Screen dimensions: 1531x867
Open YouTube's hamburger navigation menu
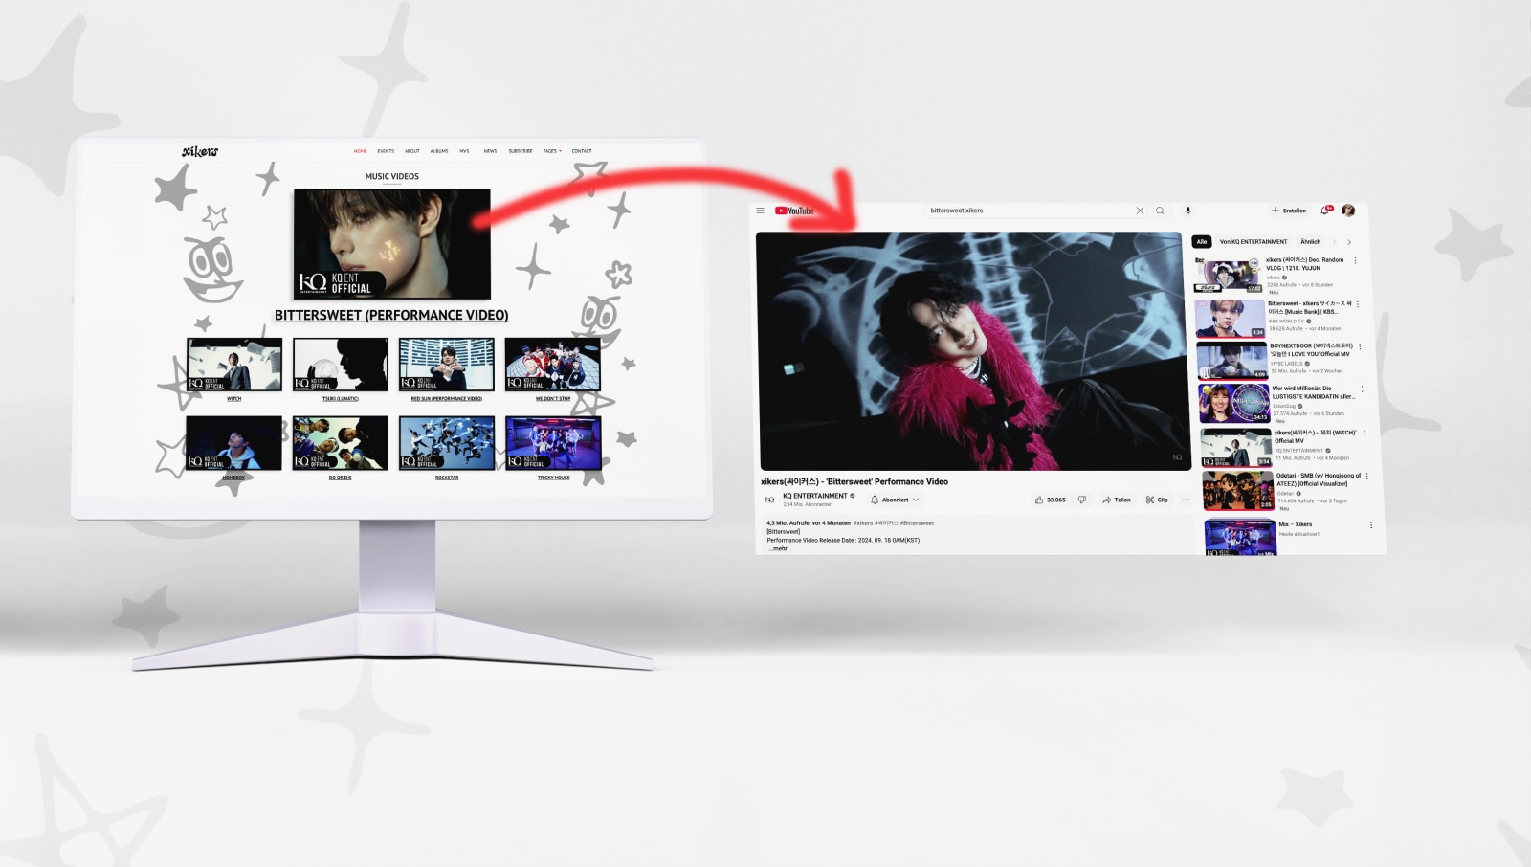[761, 211]
